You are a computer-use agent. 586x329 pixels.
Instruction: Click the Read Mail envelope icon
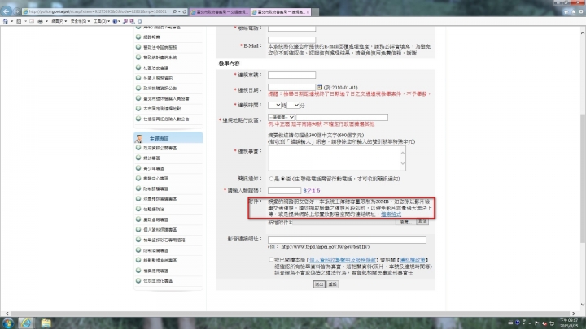pos(32,21)
